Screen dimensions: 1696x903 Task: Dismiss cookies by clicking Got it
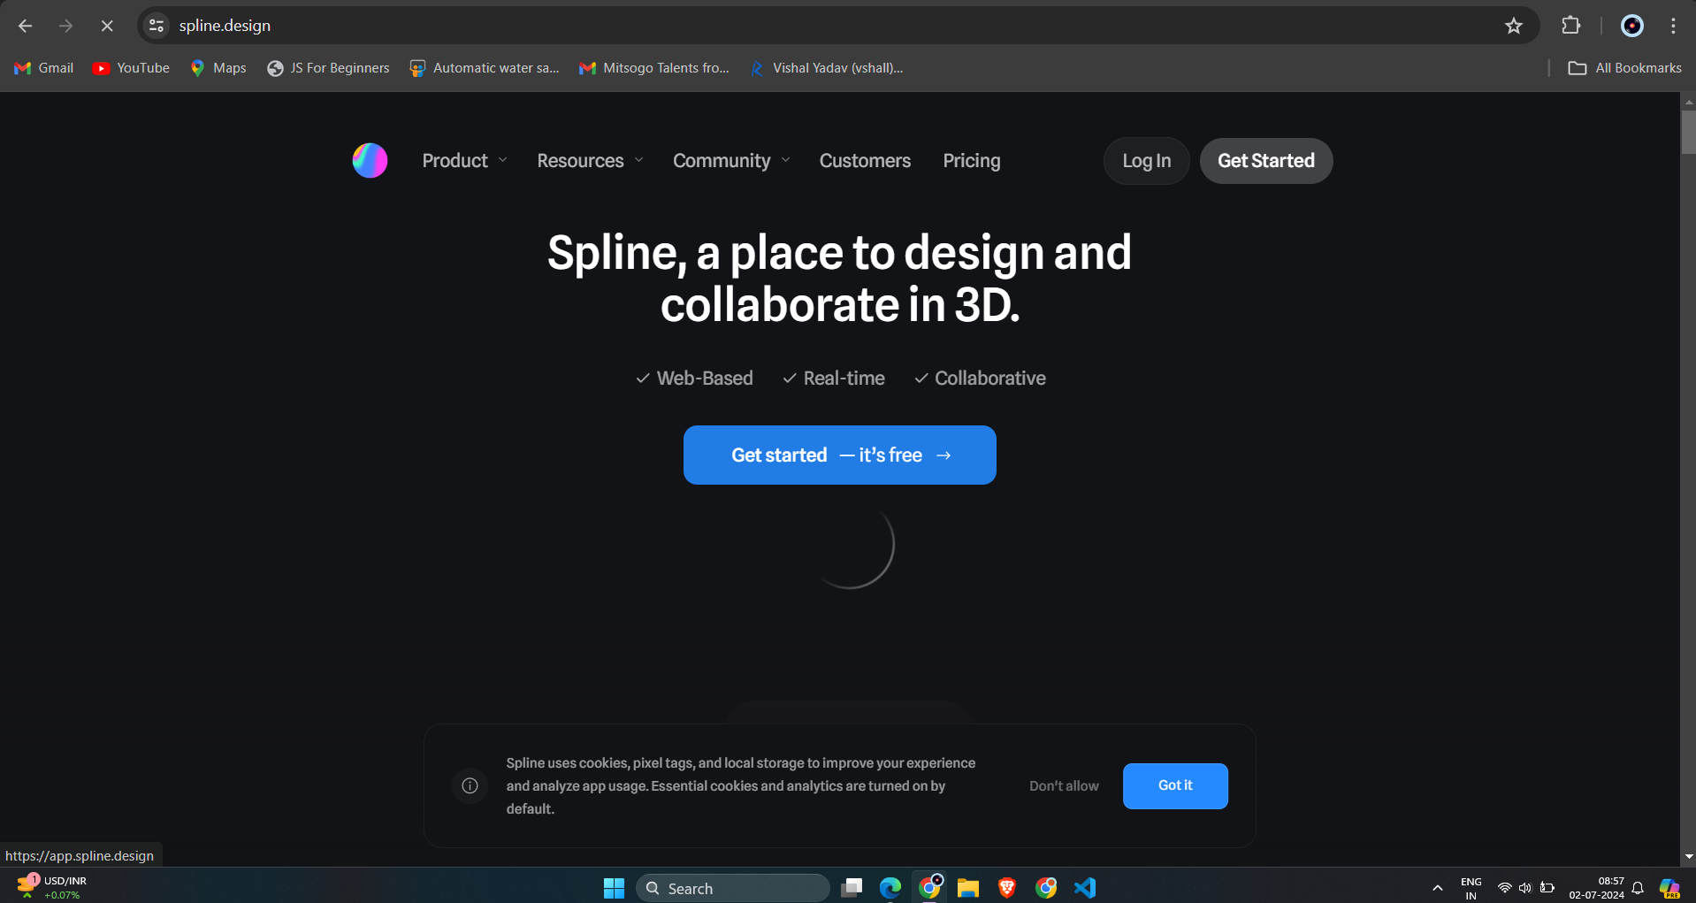[1174, 785]
